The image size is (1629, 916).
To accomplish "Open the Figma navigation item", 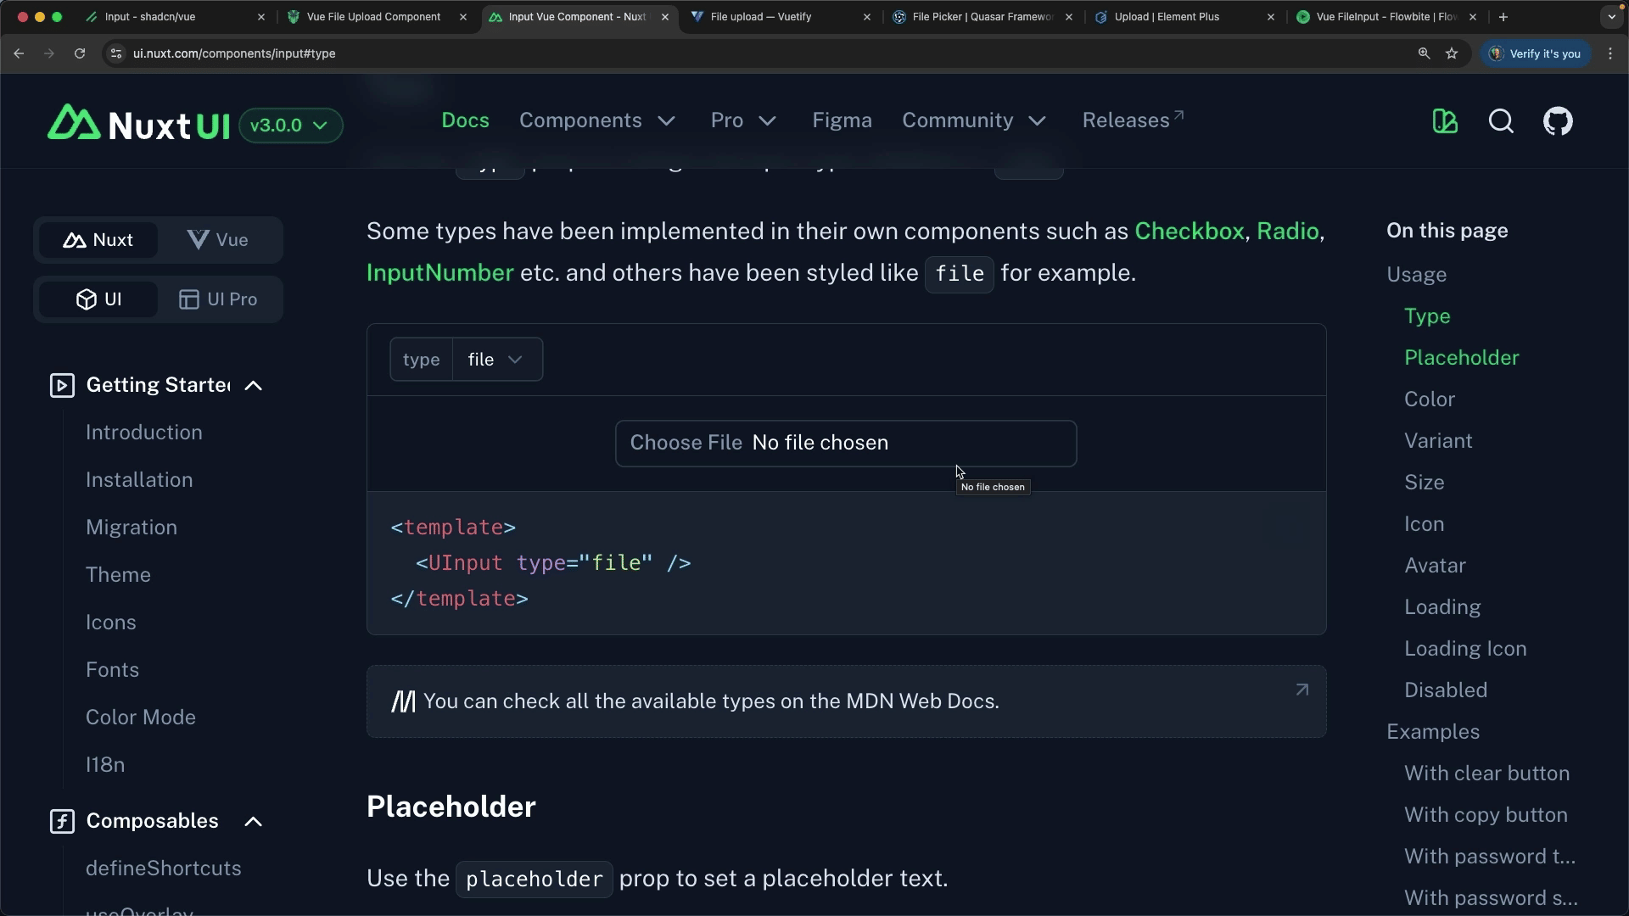I will click(842, 120).
